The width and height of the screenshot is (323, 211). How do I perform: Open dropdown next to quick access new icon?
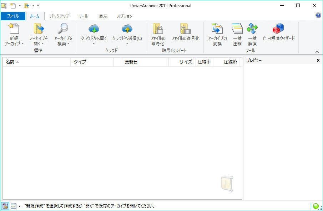(20, 6)
